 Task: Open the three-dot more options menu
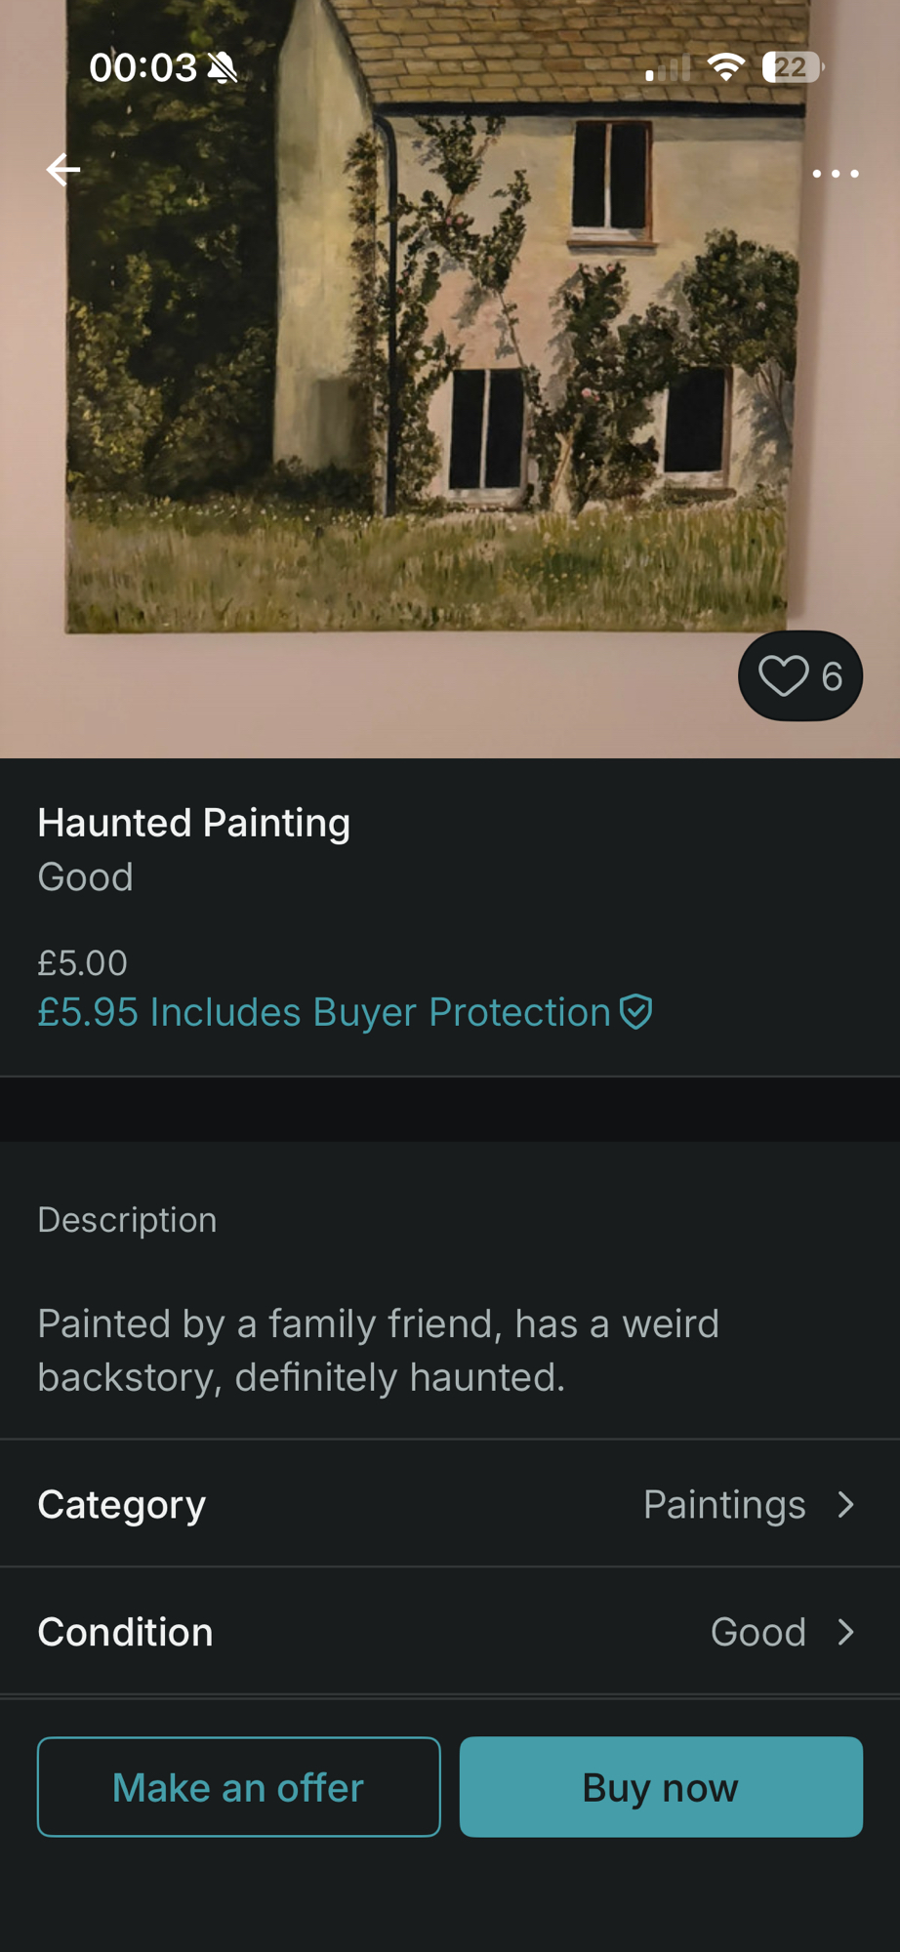pyautogui.click(x=836, y=174)
